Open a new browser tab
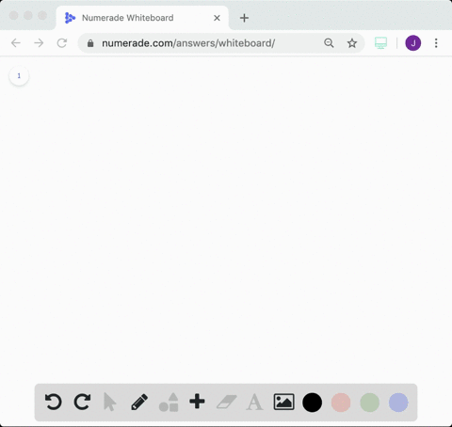The width and height of the screenshot is (452, 427). pos(244,18)
